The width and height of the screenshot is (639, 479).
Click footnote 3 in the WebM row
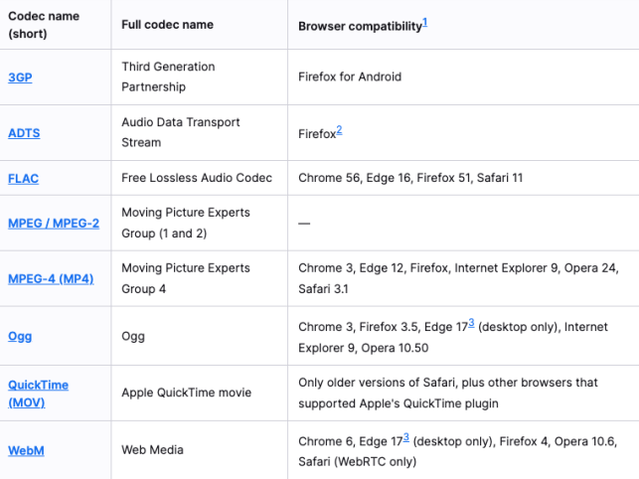click(x=406, y=437)
